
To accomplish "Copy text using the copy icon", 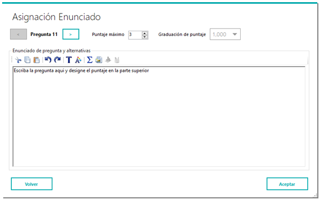I will tap(28, 60).
